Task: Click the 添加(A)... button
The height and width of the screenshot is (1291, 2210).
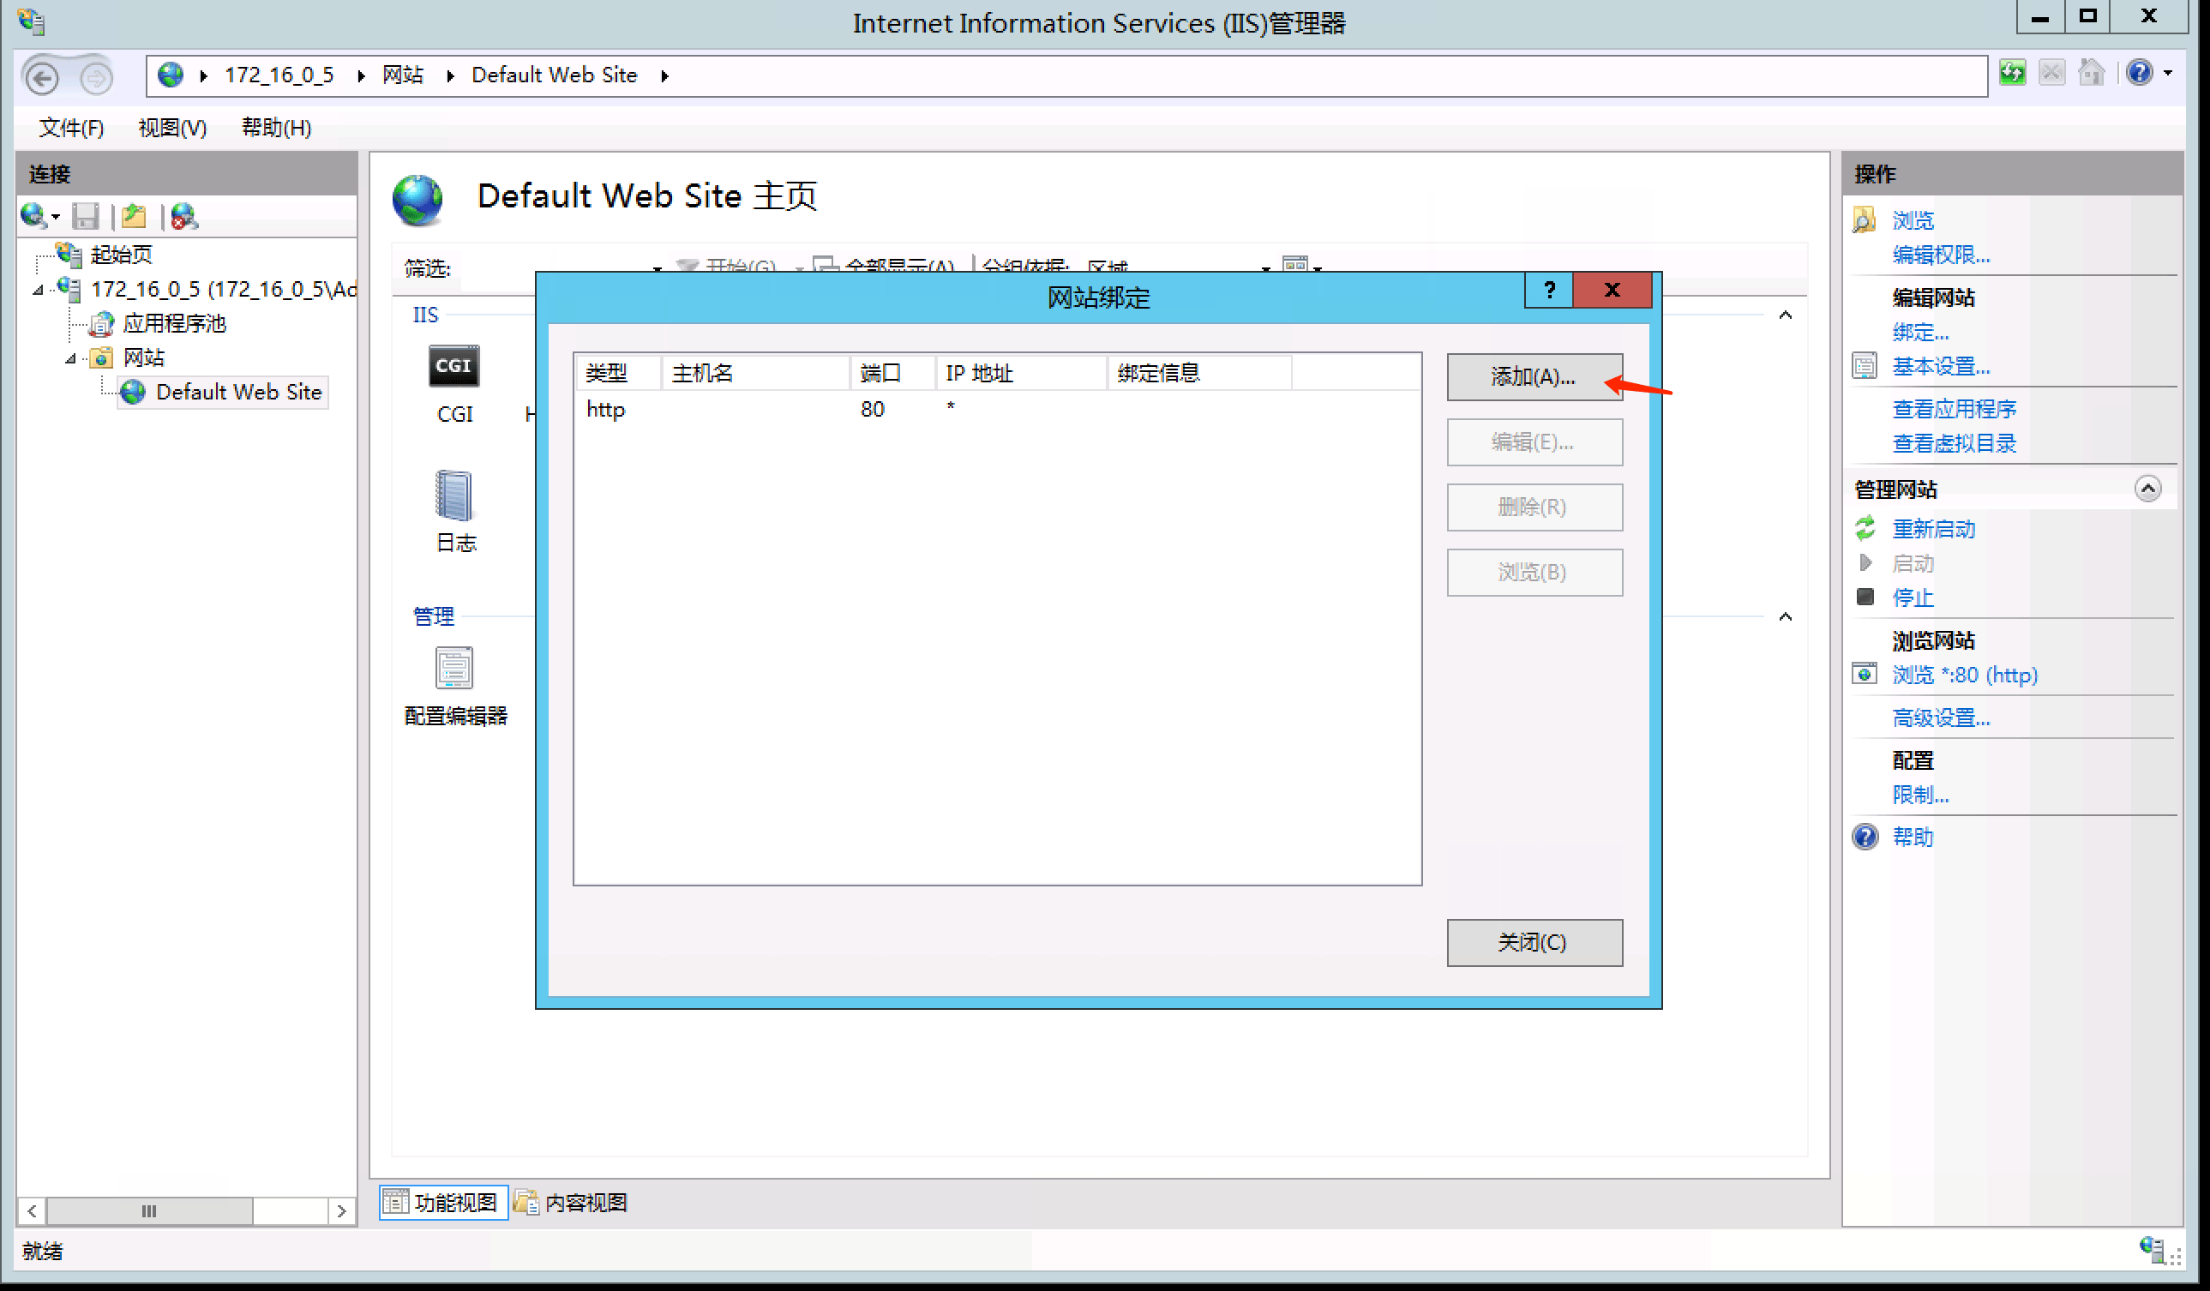Action: coord(1533,377)
